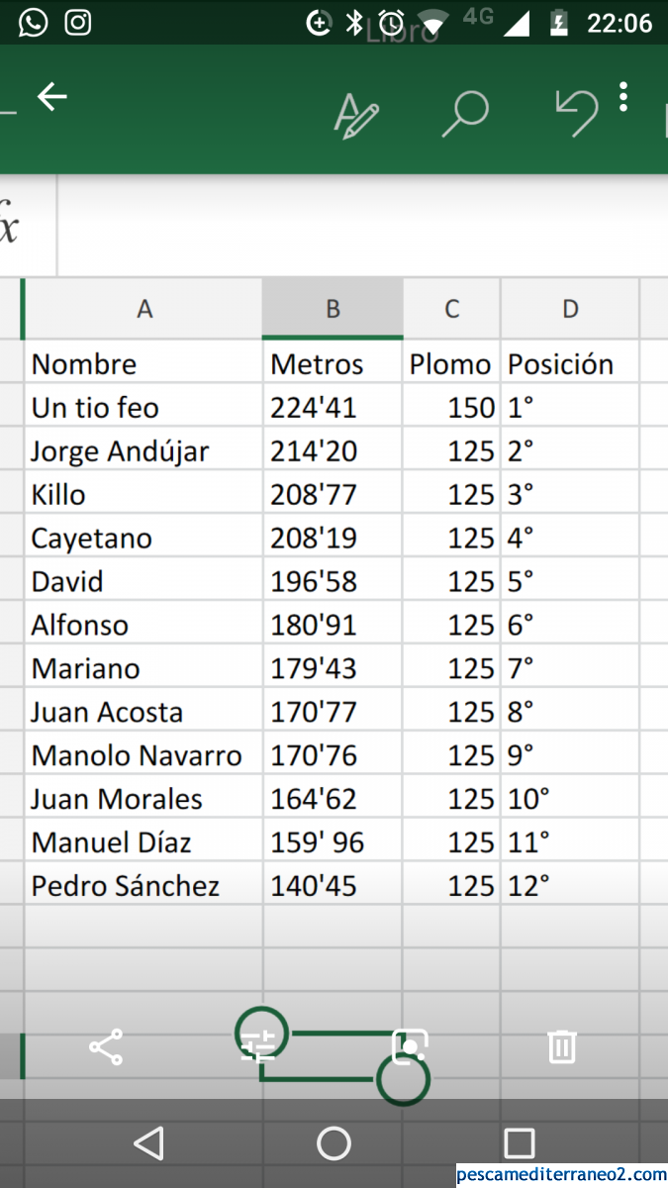Tap the back arrow in Excel header
This screenshot has width=668, height=1188.
tap(52, 97)
